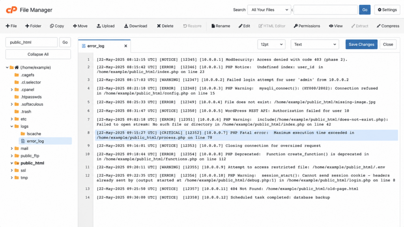
Task: Collapse the logs folder chevron
Action: 11,127
